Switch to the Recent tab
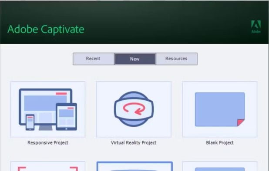 click(x=93, y=59)
